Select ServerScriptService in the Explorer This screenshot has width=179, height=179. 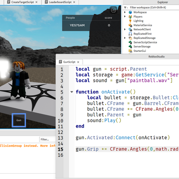(x=145, y=43)
